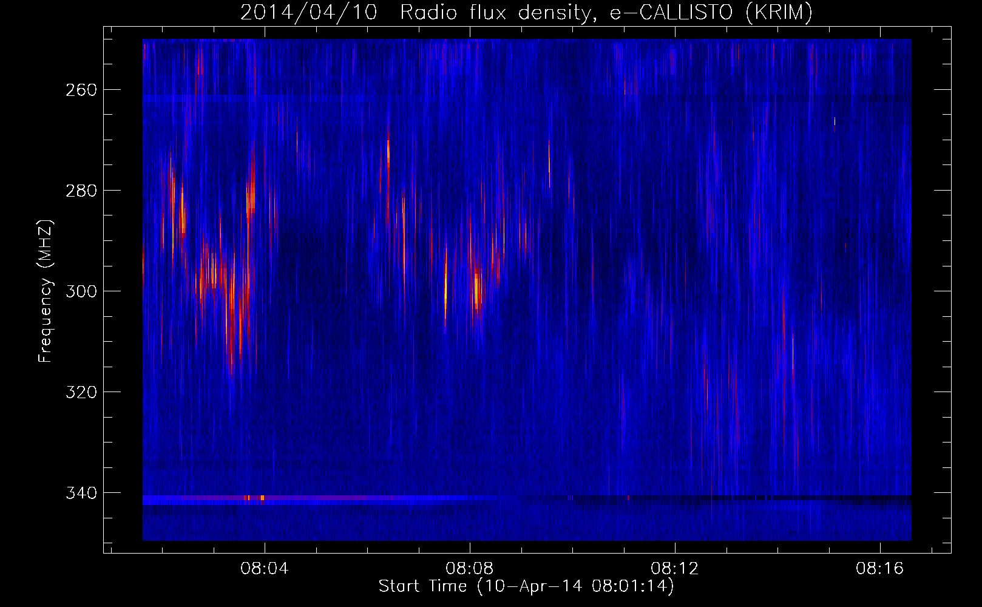Select the 340 frequency tick label

coord(81,493)
